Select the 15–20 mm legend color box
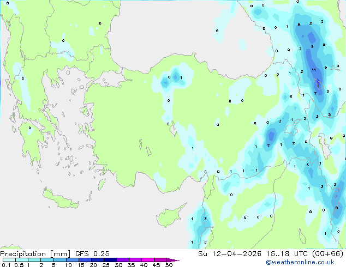 [x=85, y=260]
